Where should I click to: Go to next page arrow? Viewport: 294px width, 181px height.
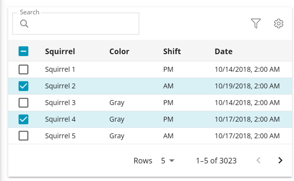280,160
